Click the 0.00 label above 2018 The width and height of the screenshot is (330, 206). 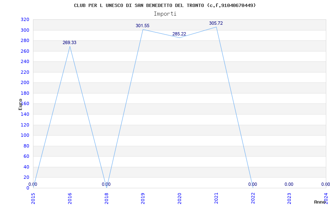106,184
